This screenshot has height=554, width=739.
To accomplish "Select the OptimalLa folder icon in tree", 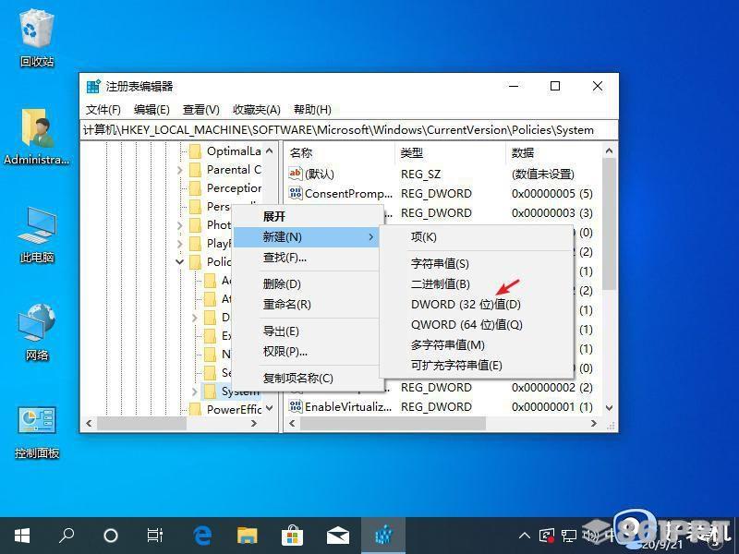I will coord(195,151).
